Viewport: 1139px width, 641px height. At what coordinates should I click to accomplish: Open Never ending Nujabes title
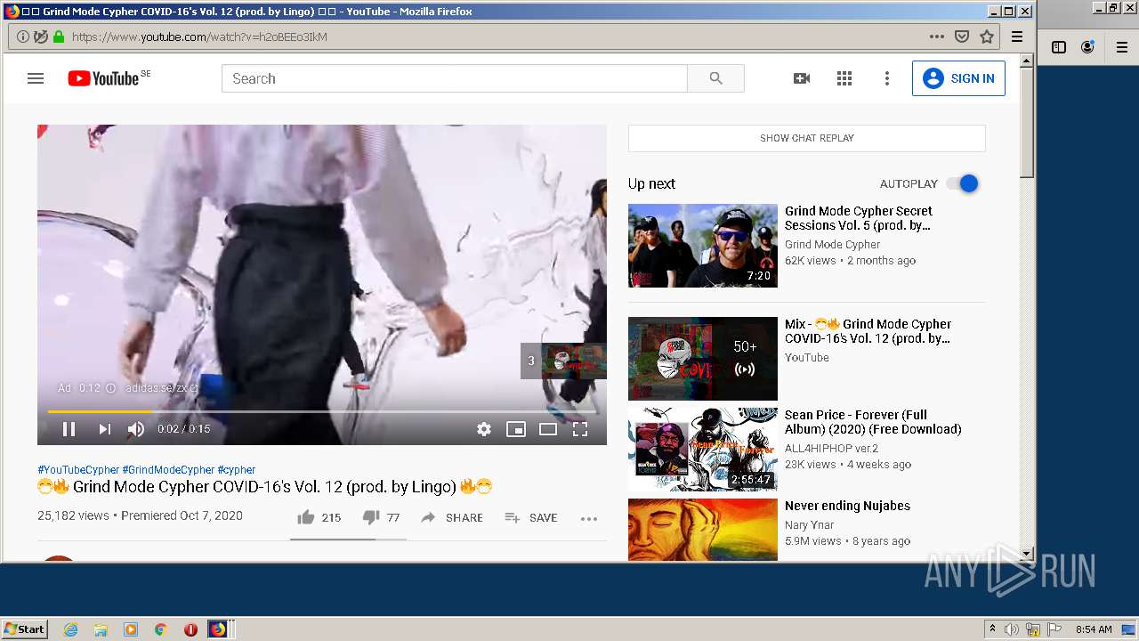tap(847, 506)
